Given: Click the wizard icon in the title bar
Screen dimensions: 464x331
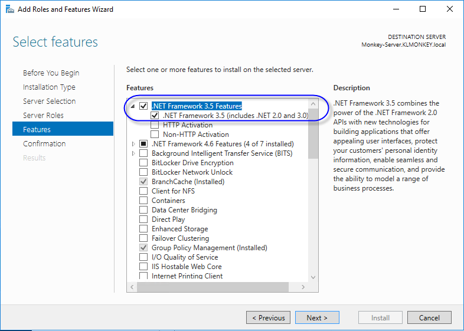Looking at the screenshot, I should [x=9, y=9].
